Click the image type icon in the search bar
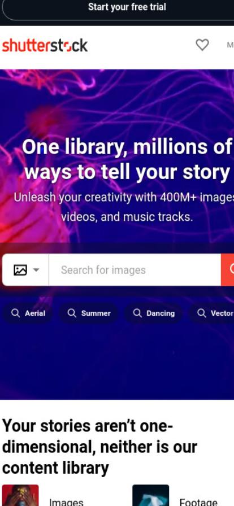 (20, 270)
